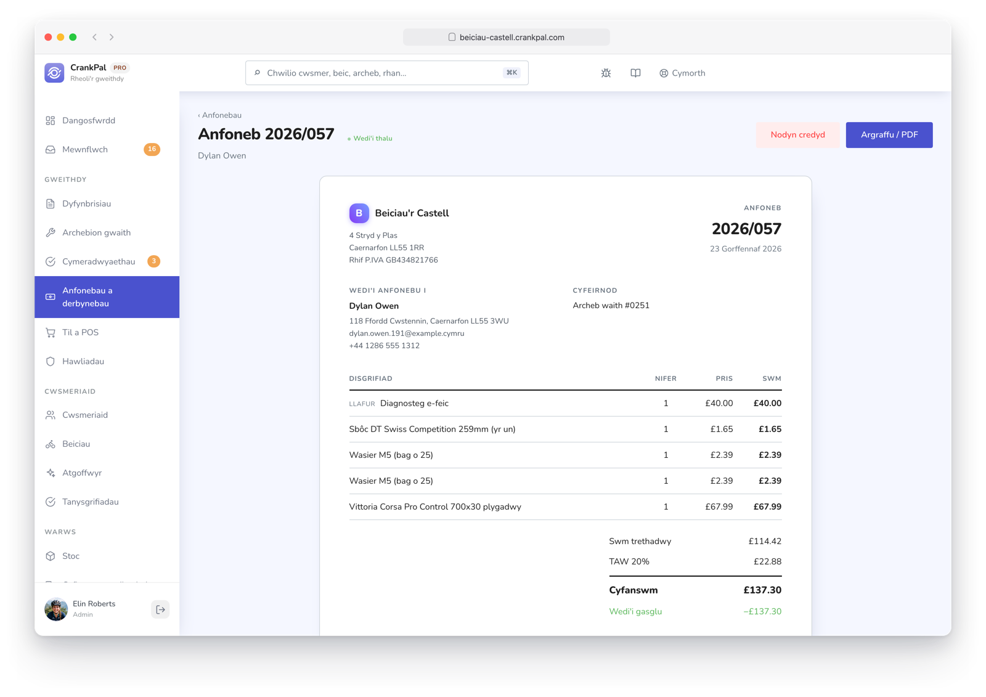986x697 pixels.
Task: Open Stoc menu item
Action: click(107, 556)
